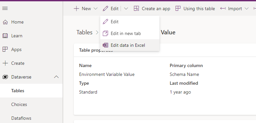The height and width of the screenshot is (123, 256).
Task: Expand the New button dropdown chevron
Action: (96, 9)
